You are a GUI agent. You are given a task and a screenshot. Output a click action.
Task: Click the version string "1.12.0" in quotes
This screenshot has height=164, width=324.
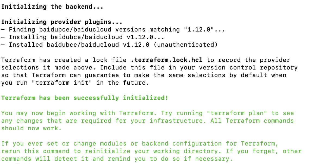coord(199,30)
